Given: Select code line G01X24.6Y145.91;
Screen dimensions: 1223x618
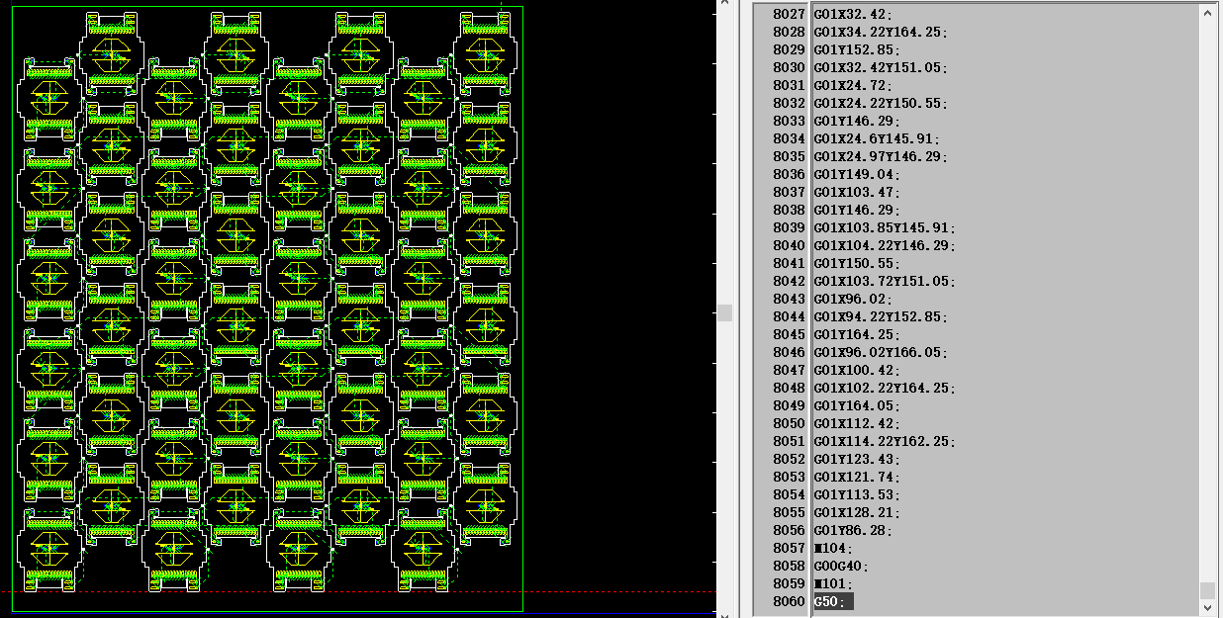Looking at the screenshot, I should tap(877, 139).
